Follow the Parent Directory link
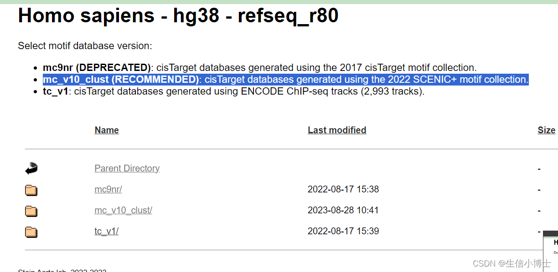558x272 pixels. 127,168
